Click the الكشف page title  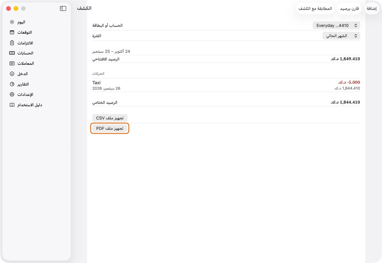(84, 8)
